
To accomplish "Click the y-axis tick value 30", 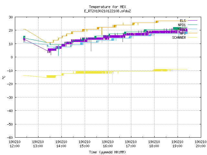I will (11, 17).
